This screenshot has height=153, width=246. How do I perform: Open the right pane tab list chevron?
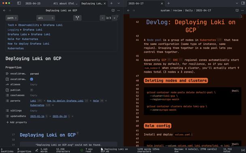237,3
